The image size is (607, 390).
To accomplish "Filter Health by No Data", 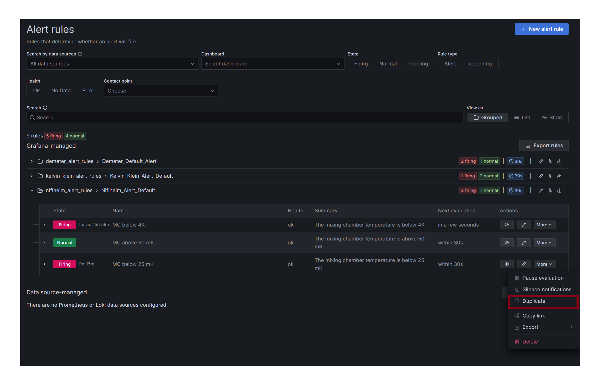I will pyautogui.click(x=61, y=91).
